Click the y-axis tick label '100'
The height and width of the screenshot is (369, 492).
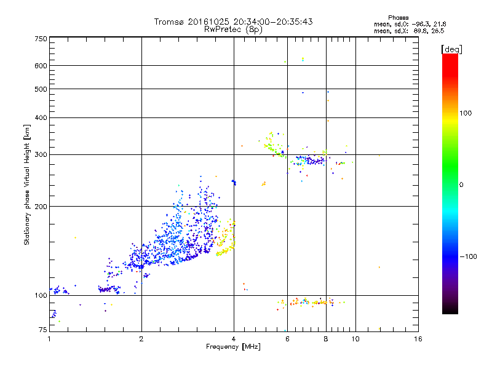pyautogui.click(x=41, y=296)
